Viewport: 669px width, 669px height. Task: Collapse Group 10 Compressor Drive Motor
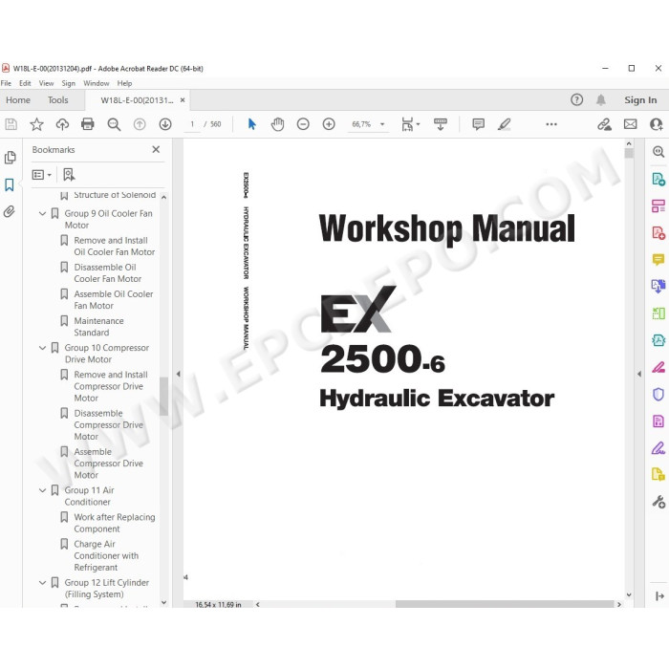(x=42, y=348)
